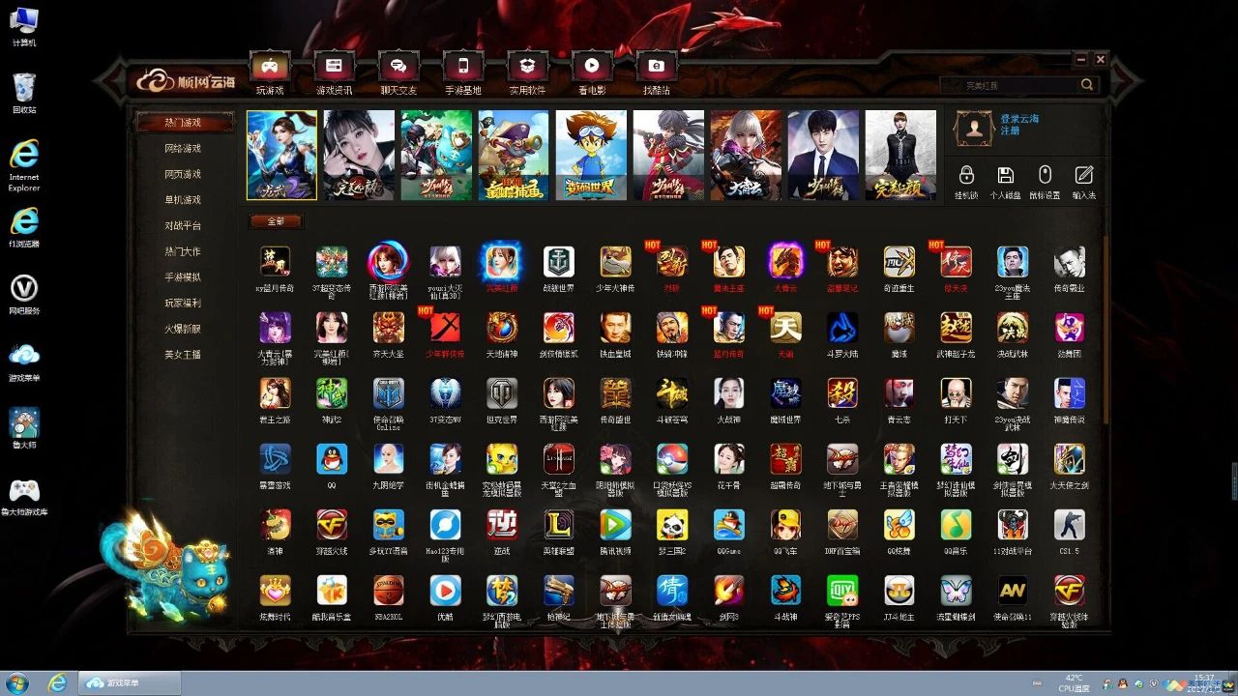Open the 看电影 movies tab
The image size is (1238, 696).
click(592, 73)
